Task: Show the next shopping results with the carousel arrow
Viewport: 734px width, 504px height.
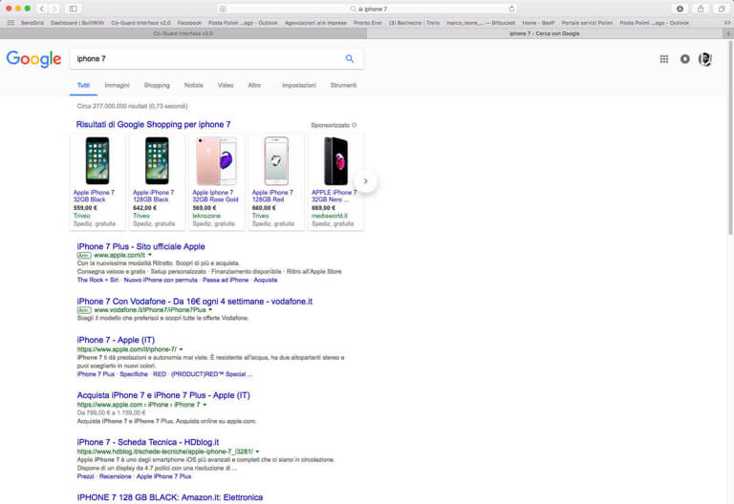Action: pos(366,181)
